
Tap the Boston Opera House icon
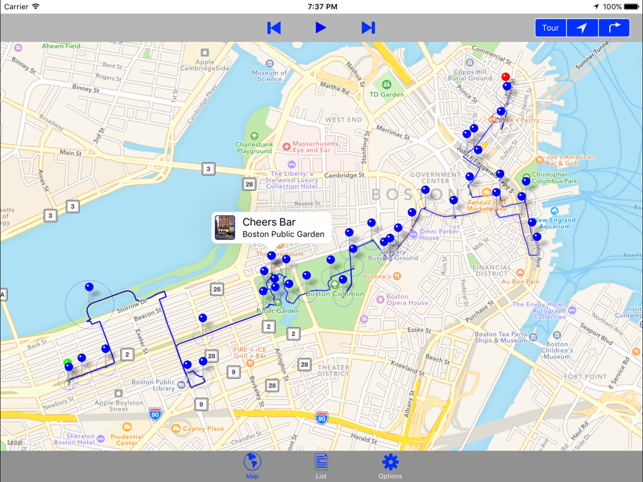tap(380, 299)
